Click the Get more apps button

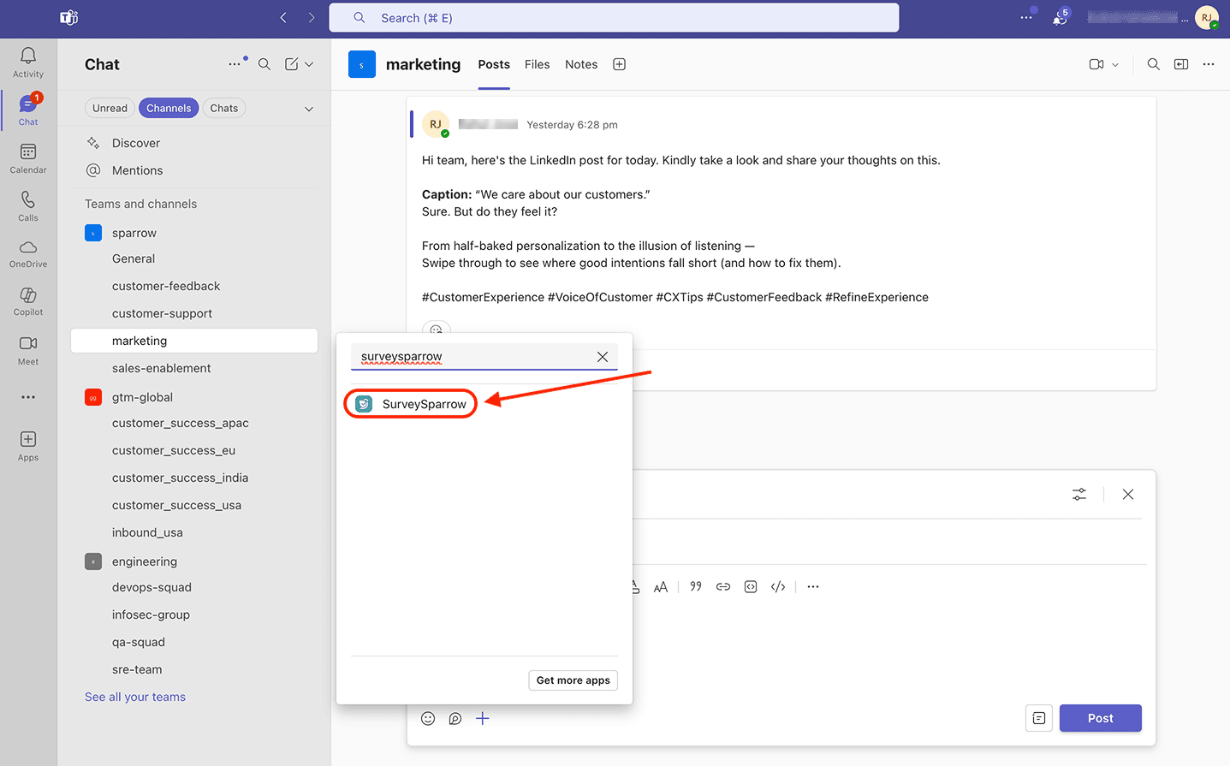point(573,680)
